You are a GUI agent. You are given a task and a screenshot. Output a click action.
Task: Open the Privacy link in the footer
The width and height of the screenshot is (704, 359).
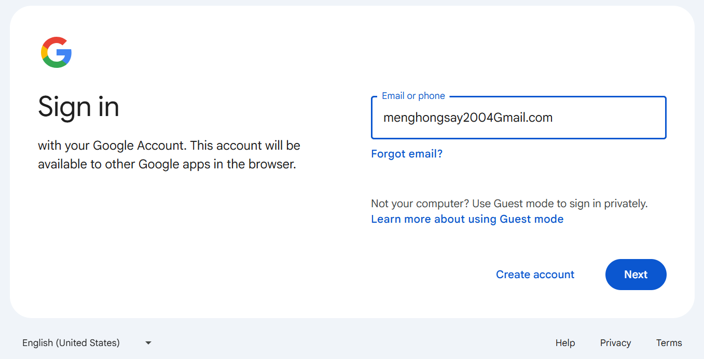[x=615, y=343]
